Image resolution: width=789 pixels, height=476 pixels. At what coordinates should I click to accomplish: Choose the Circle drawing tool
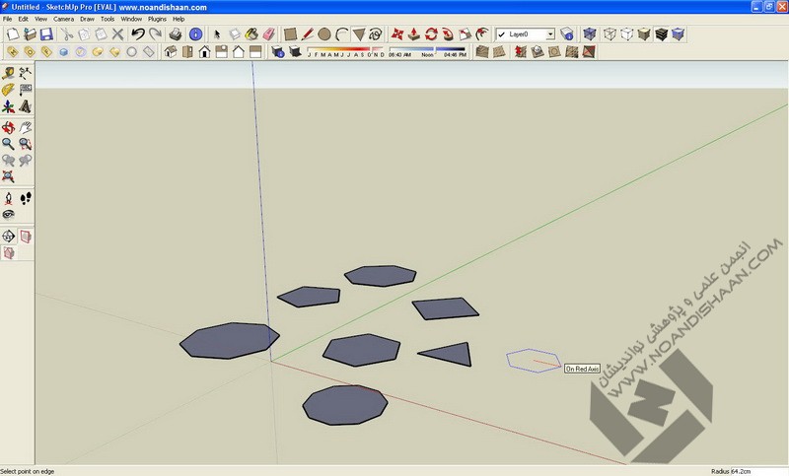pos(323,34)
